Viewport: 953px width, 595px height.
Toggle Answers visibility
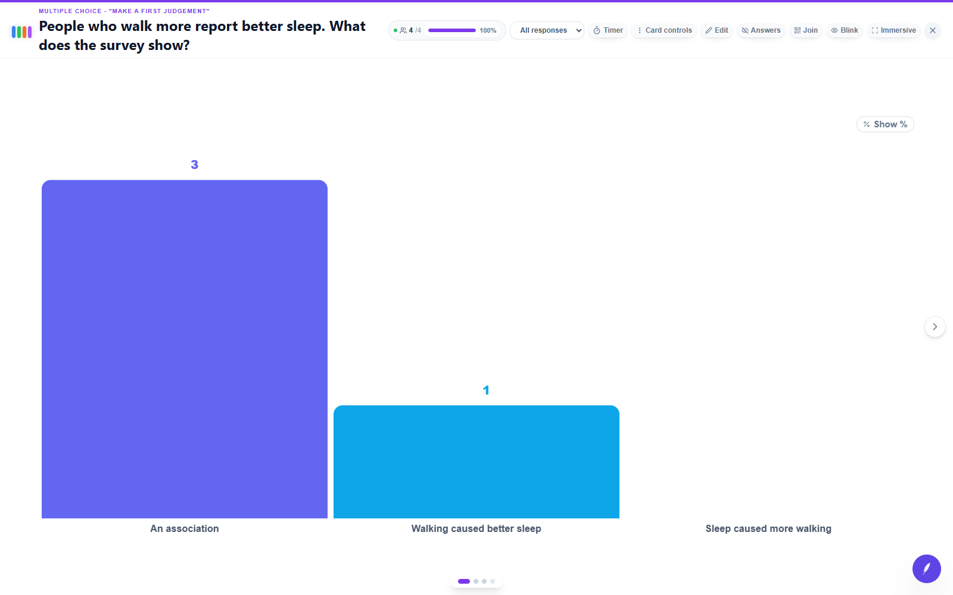[x=761, y=30]
